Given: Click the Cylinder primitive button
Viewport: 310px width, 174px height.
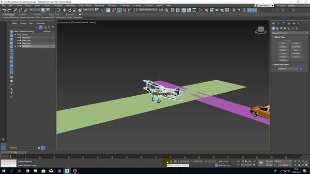Looking at the screenshot, I should tap(283, 50).
